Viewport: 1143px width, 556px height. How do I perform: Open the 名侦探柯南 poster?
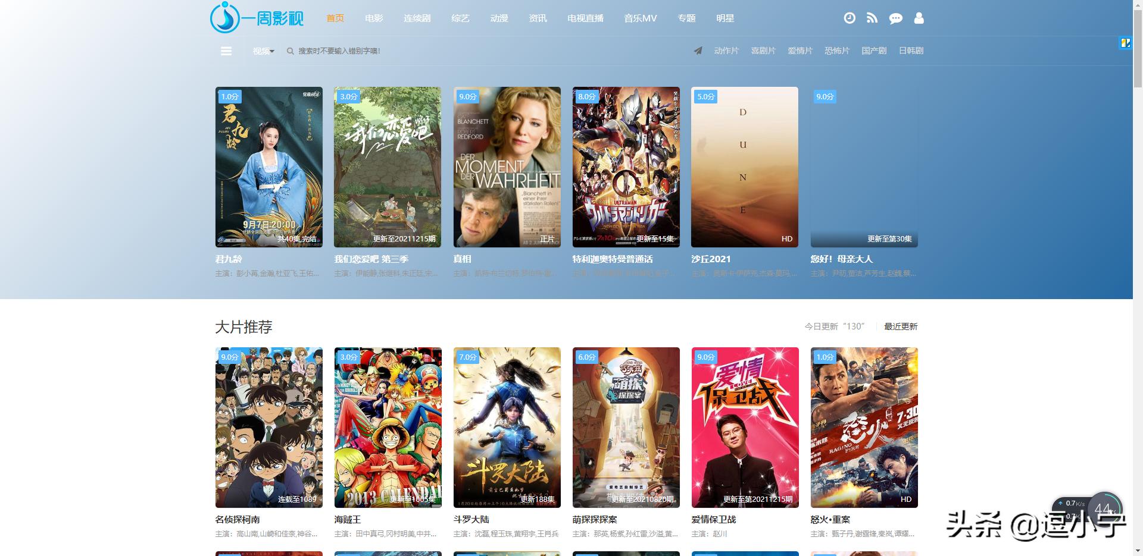pos(269,428)
